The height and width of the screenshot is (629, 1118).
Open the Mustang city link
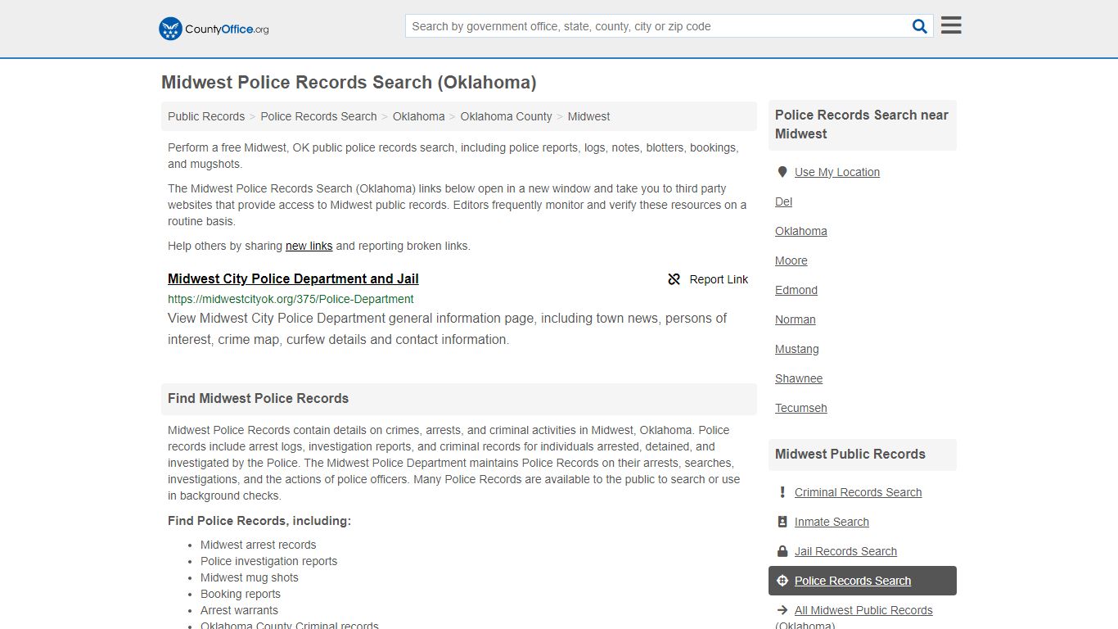pyautogui.click(x=797, y=349)
